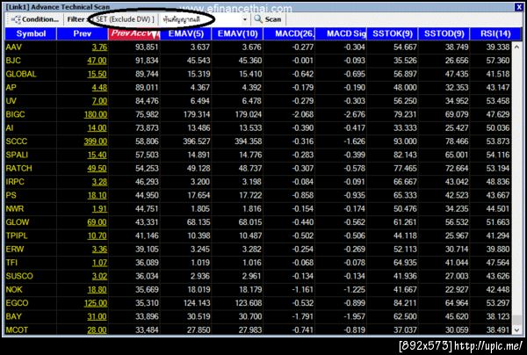Select the SCCC symbol
The width and height of the screenshot is (527, 355).
coord(16,141)
